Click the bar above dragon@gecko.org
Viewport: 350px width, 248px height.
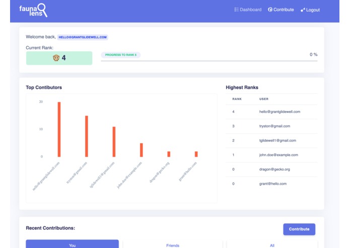click(169, 154)
